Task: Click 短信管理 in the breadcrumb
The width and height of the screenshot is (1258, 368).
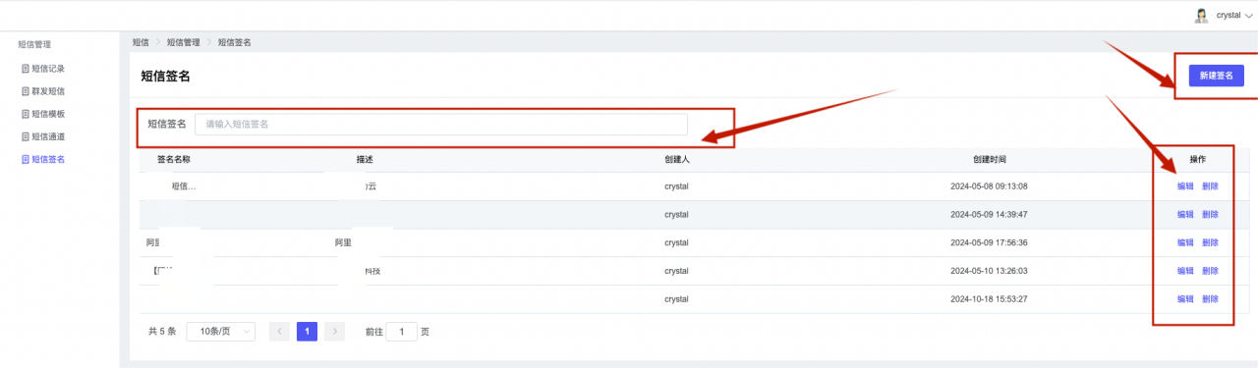Action: (183, 42)
